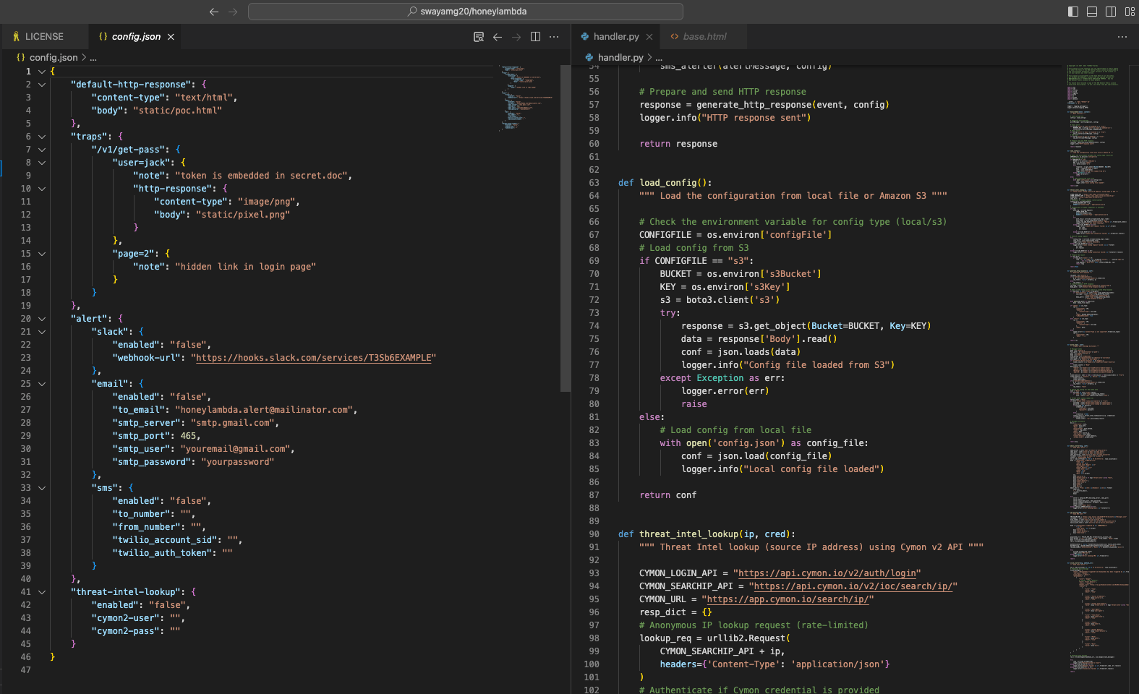Viewport: 1139px width, 694px height.
Task: Click the closing brace on line 46
Action: (52, 657)
